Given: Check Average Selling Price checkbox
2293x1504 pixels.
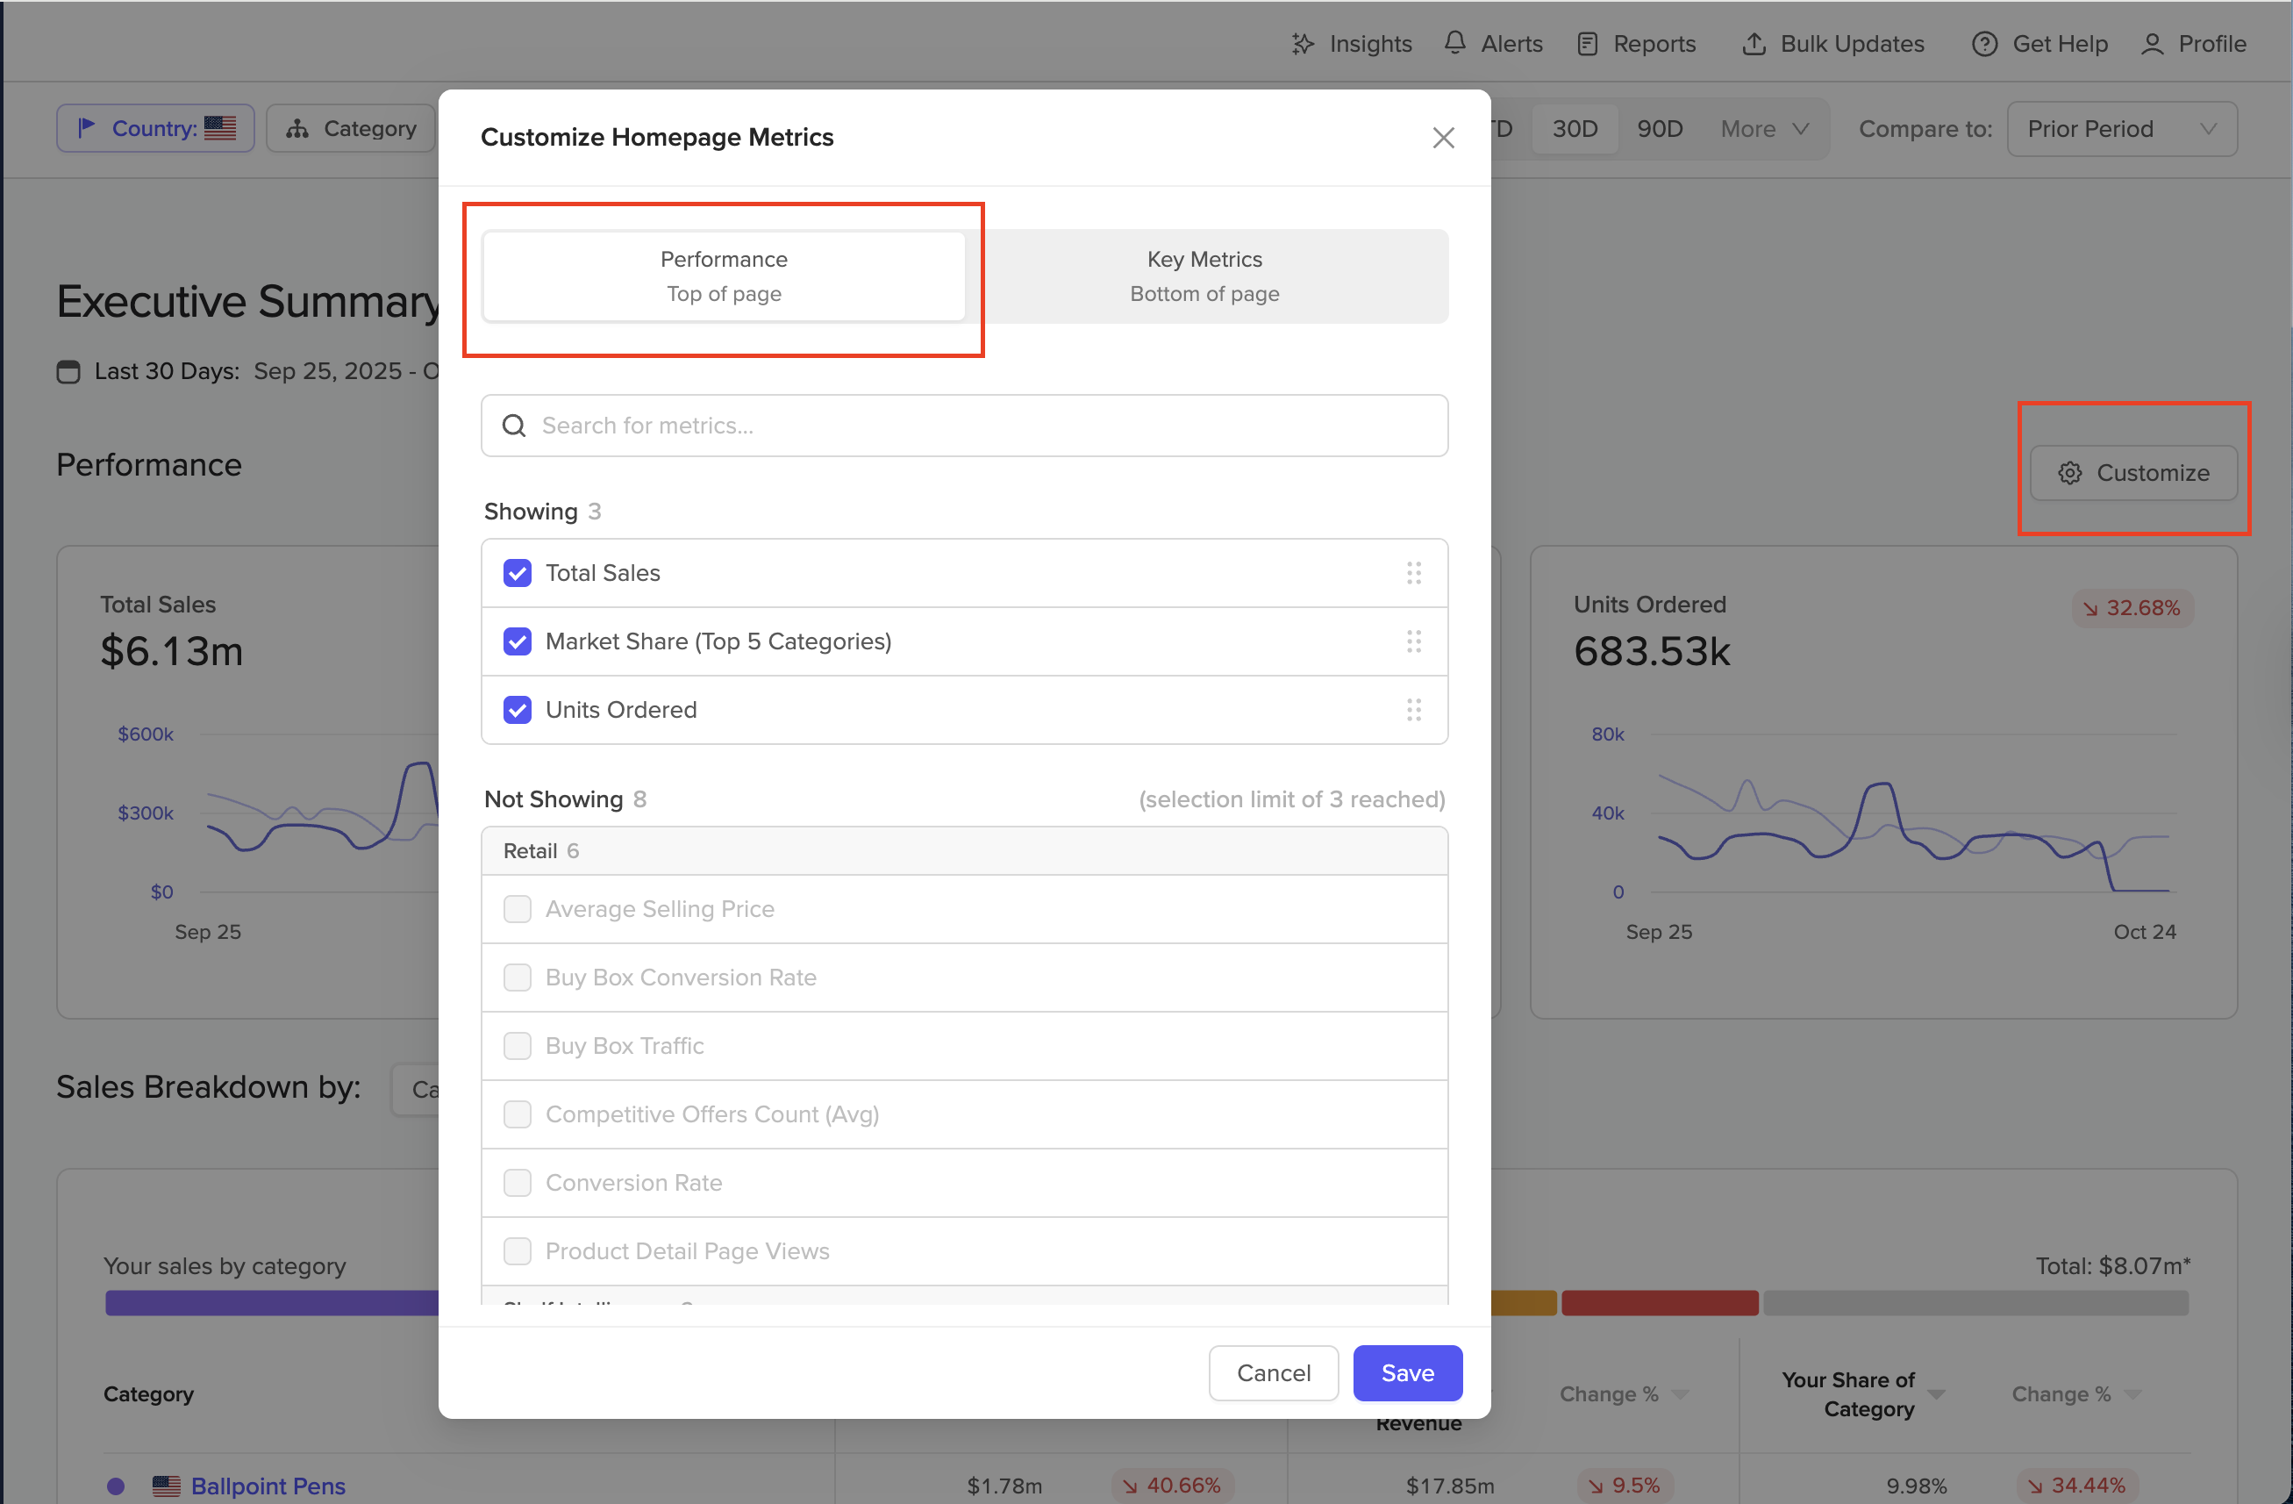Looking at the screenshot, I should pyautogui.click(x=518, y=908).
